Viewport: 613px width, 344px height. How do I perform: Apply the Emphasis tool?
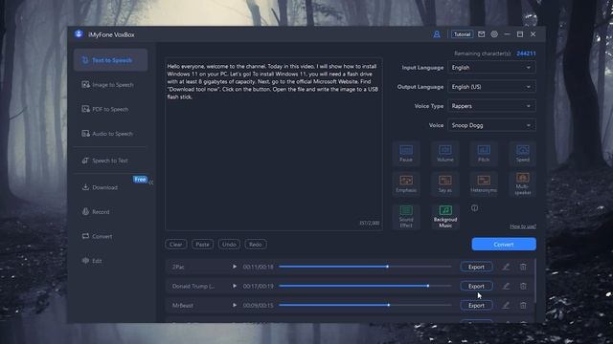tap(406, 183)
